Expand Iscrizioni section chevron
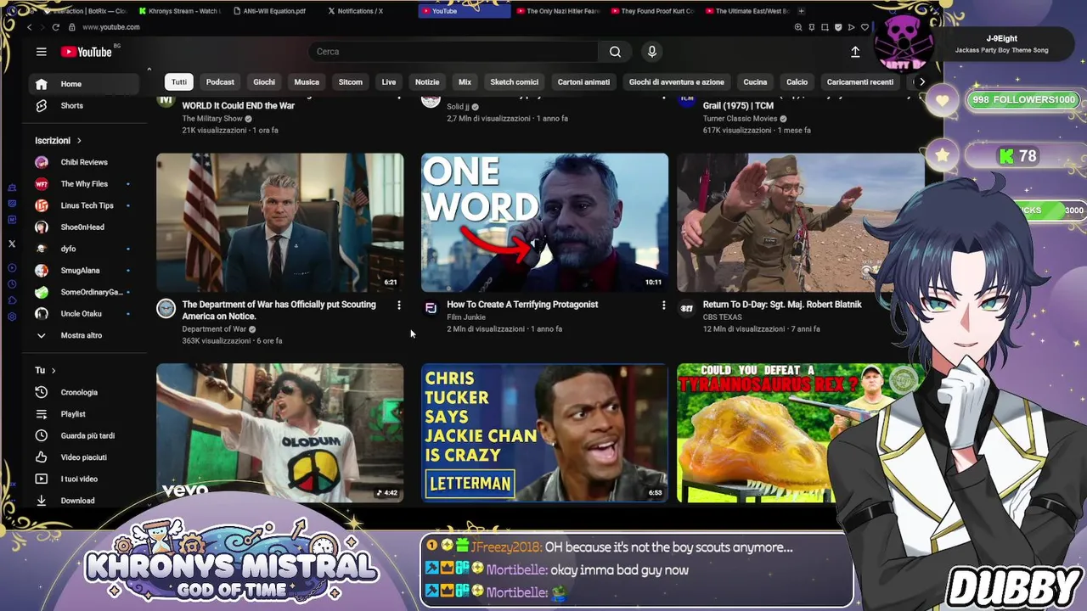 click(x=79, y=141)
